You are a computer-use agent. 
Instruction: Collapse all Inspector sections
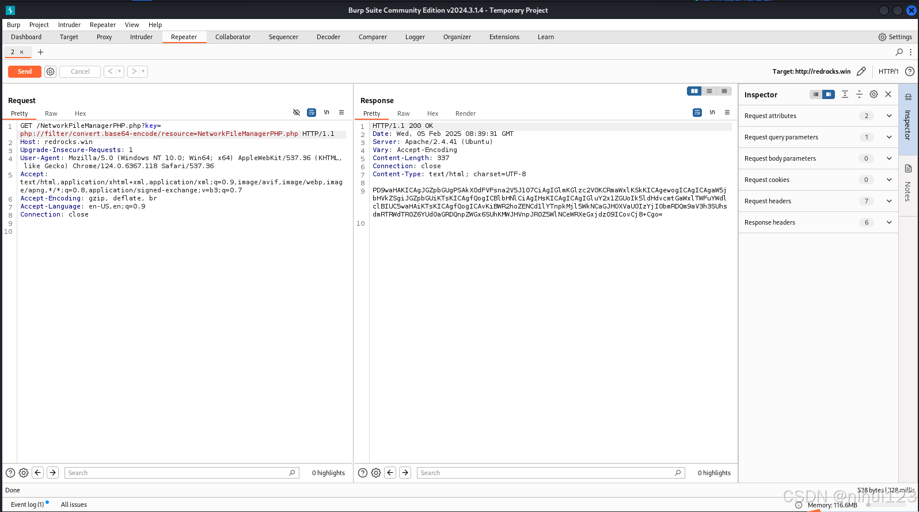pyautogui.click(x=859, y=94)
